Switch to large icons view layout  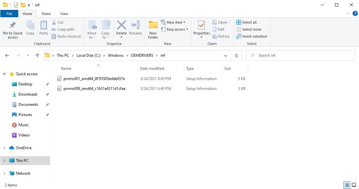point(354,185)
